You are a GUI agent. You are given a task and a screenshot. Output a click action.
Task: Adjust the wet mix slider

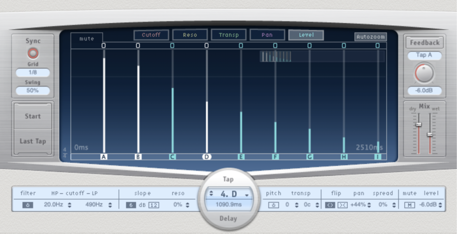pos(430,134)
